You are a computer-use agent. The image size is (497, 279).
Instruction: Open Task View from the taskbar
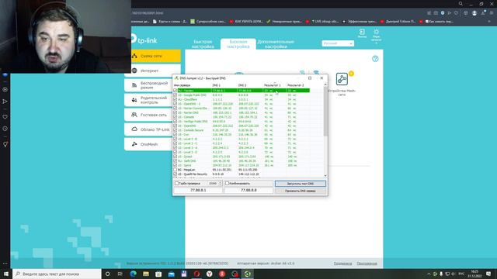120,274
